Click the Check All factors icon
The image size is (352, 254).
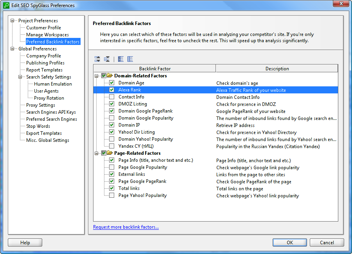tap(121, 59)
